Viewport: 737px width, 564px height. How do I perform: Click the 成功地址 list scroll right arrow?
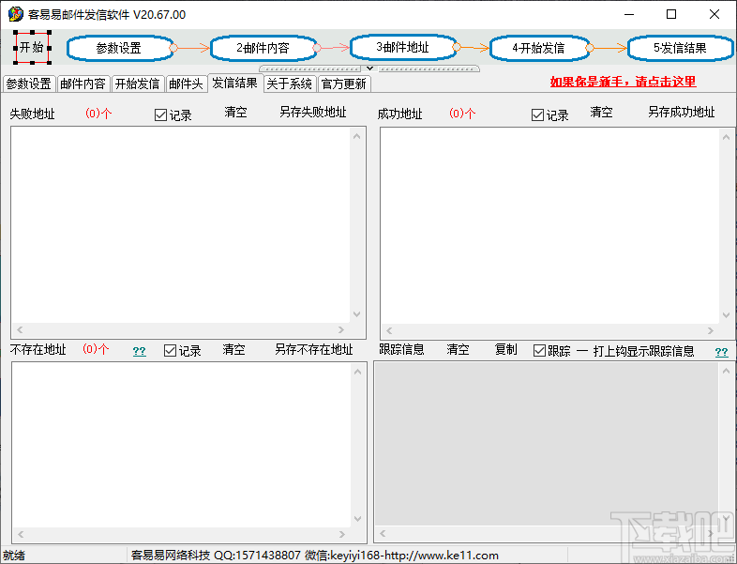(711, 330)
